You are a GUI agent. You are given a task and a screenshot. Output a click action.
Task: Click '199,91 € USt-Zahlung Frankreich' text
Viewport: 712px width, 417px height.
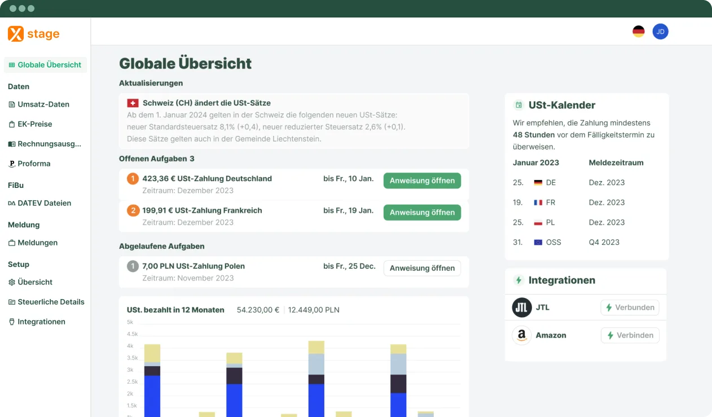(202, 210)
